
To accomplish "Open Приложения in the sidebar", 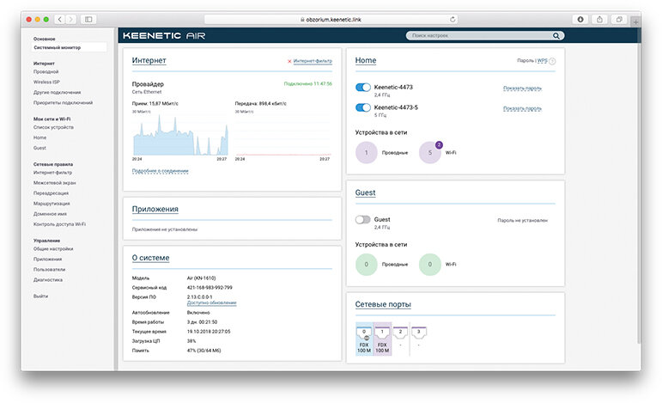I will 48,260.
